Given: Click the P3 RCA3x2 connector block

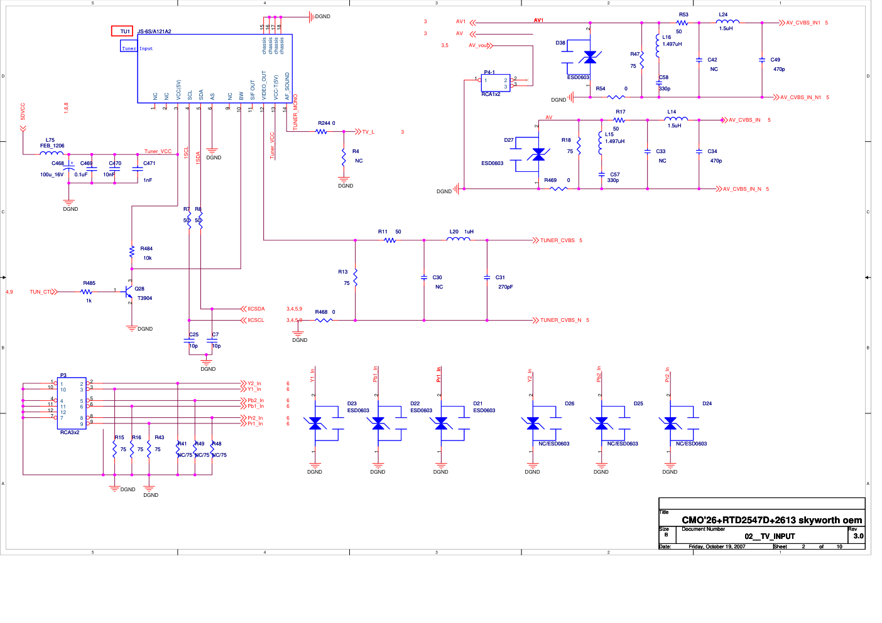Looking at the screenshot, I should pos(72,403).
